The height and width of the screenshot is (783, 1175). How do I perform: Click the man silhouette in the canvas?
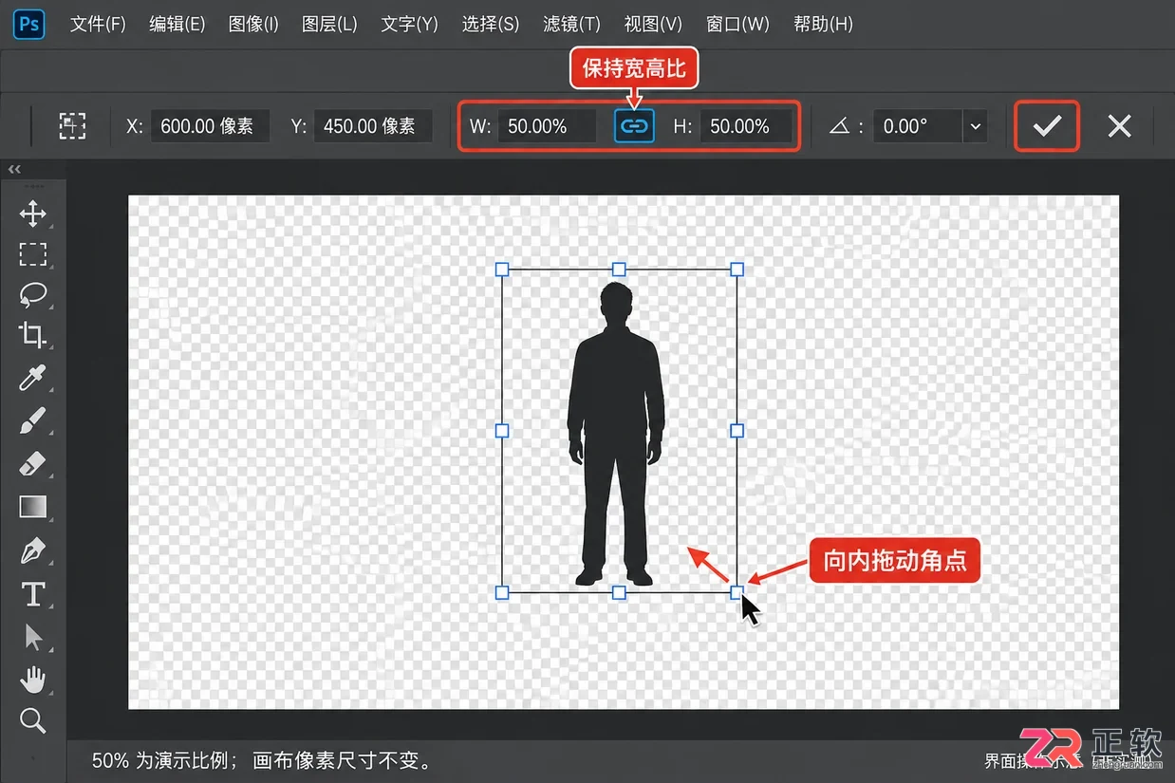[616, 433]
